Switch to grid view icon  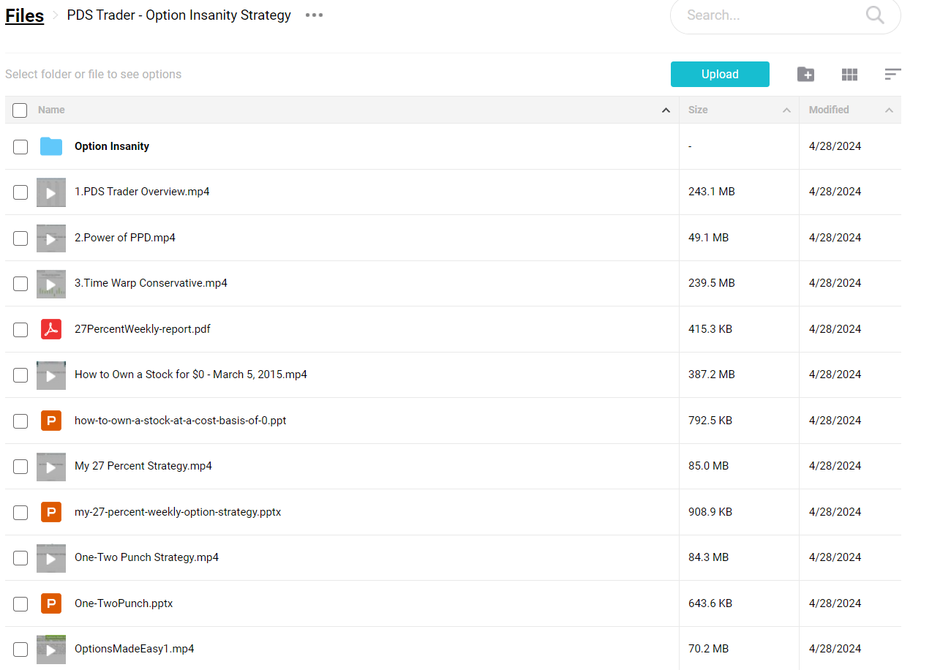pos(849,74)
